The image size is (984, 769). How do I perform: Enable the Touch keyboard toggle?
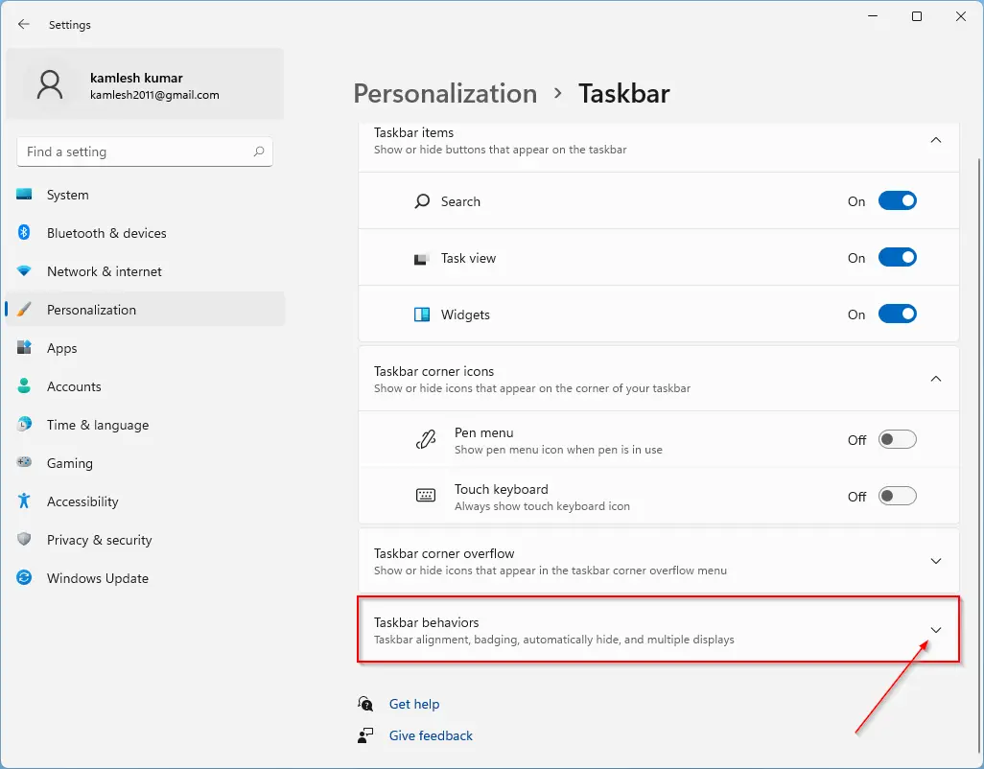click(x=897, y=496)
